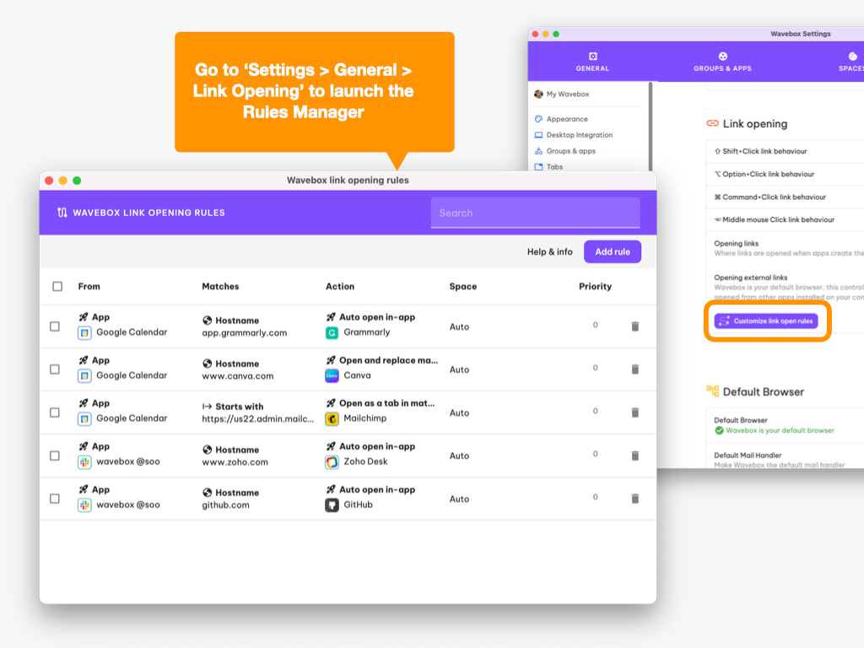Click the green default browser checkmark icon
Screen dimensions: 864x648
click(x=719, y=430)
